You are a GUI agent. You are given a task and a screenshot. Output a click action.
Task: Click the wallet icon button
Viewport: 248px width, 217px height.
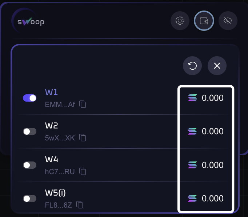(204, 21)
